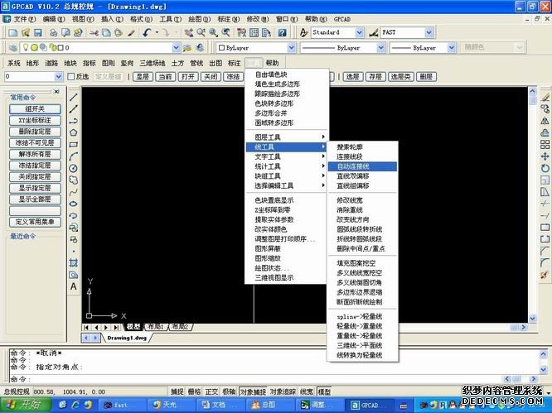
Task: Select the Explode modify tool
Action: point(545,275)
